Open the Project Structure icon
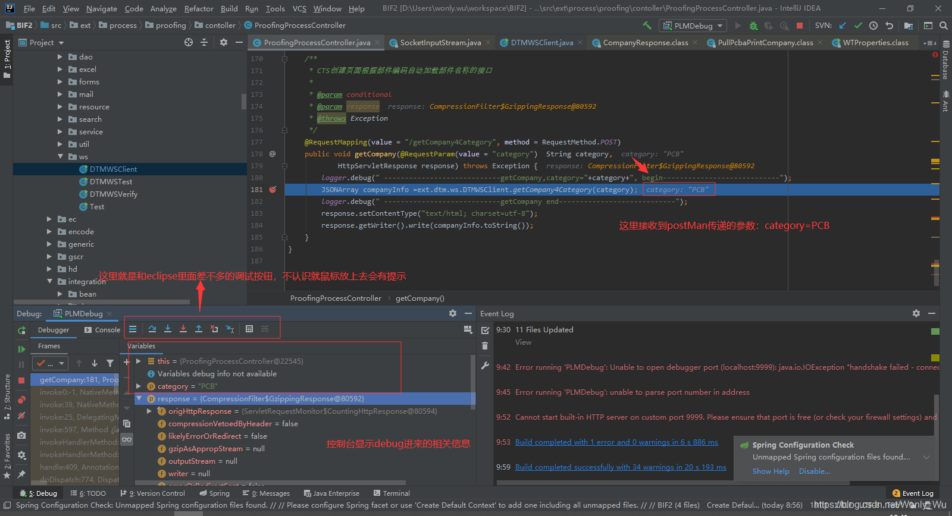This screenshot has width=952, height=516. pos(908,26)
